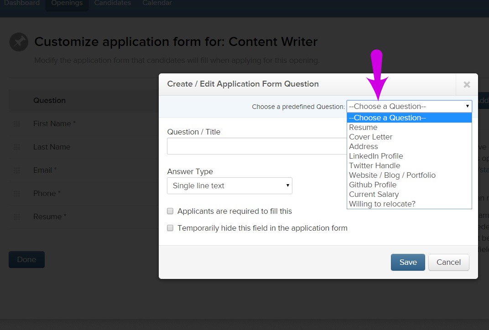Screen dimensions: 489x330
Task: Cancel the question dialog
Action: (x=448, y=262)
